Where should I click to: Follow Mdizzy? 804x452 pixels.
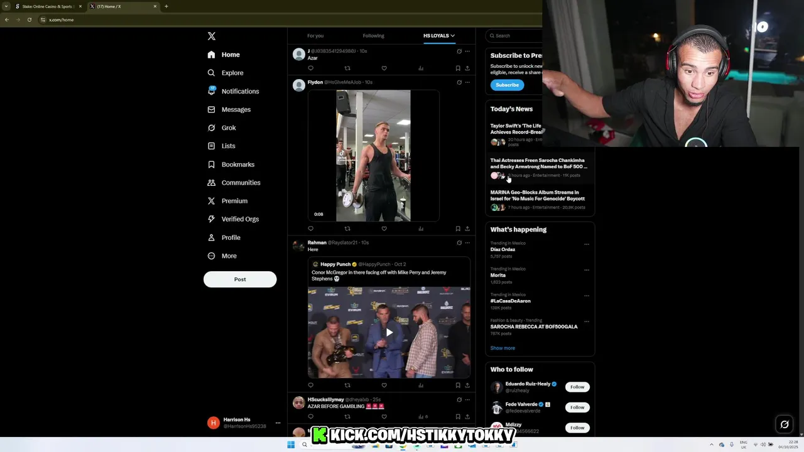pos(577,428)
